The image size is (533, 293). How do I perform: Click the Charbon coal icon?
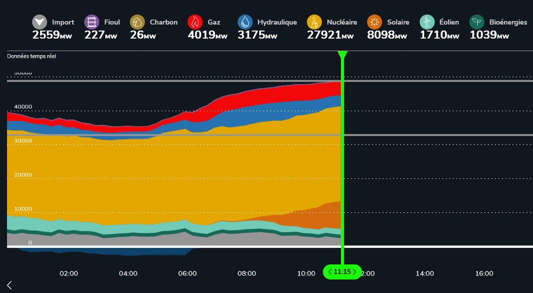click(x=137, y=22)
